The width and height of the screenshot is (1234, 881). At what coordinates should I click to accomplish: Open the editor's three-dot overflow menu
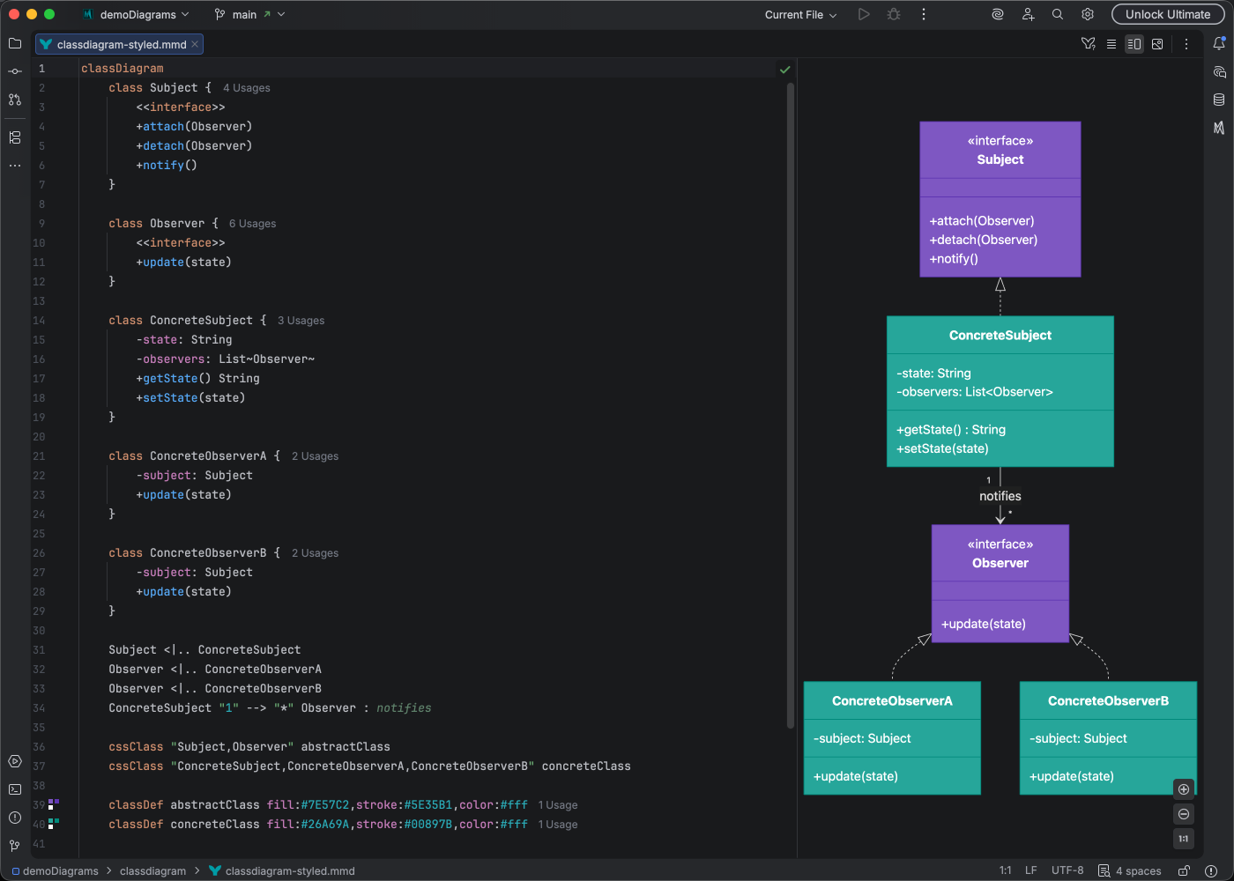coord(1186,43)
